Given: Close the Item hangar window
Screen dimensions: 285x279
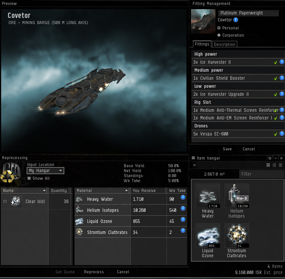Looking at the screenshot, I should click(x=281, y=158).
